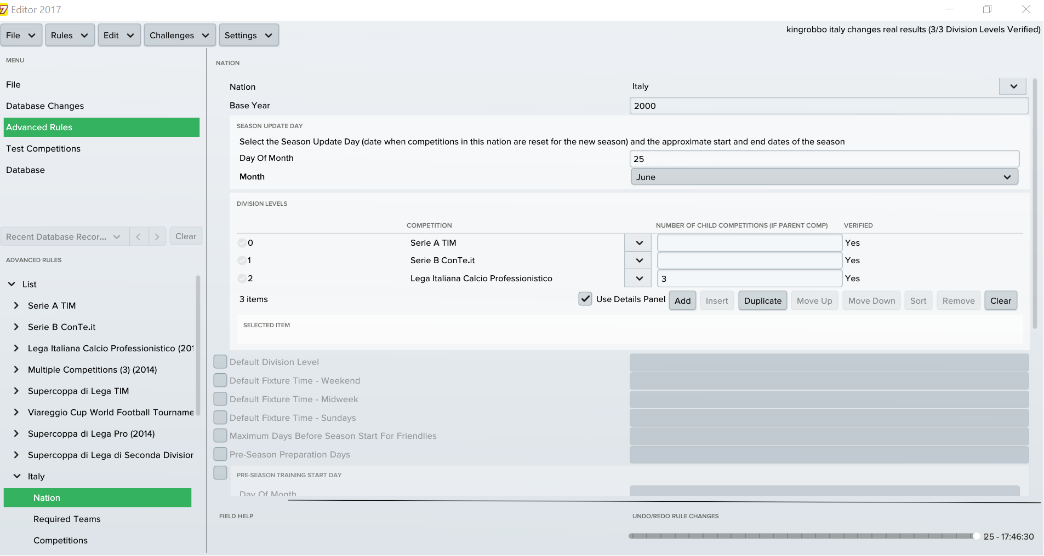The height and width of the screenshot is (556, 1044).
Task: Open Serie B ConTe.it competition dropdown arrow
Action: tap(638, 260)
